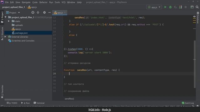Screen dimensions: 200x112
Task: Click the comment '// сохранение файла'
Action: point(77,91)
